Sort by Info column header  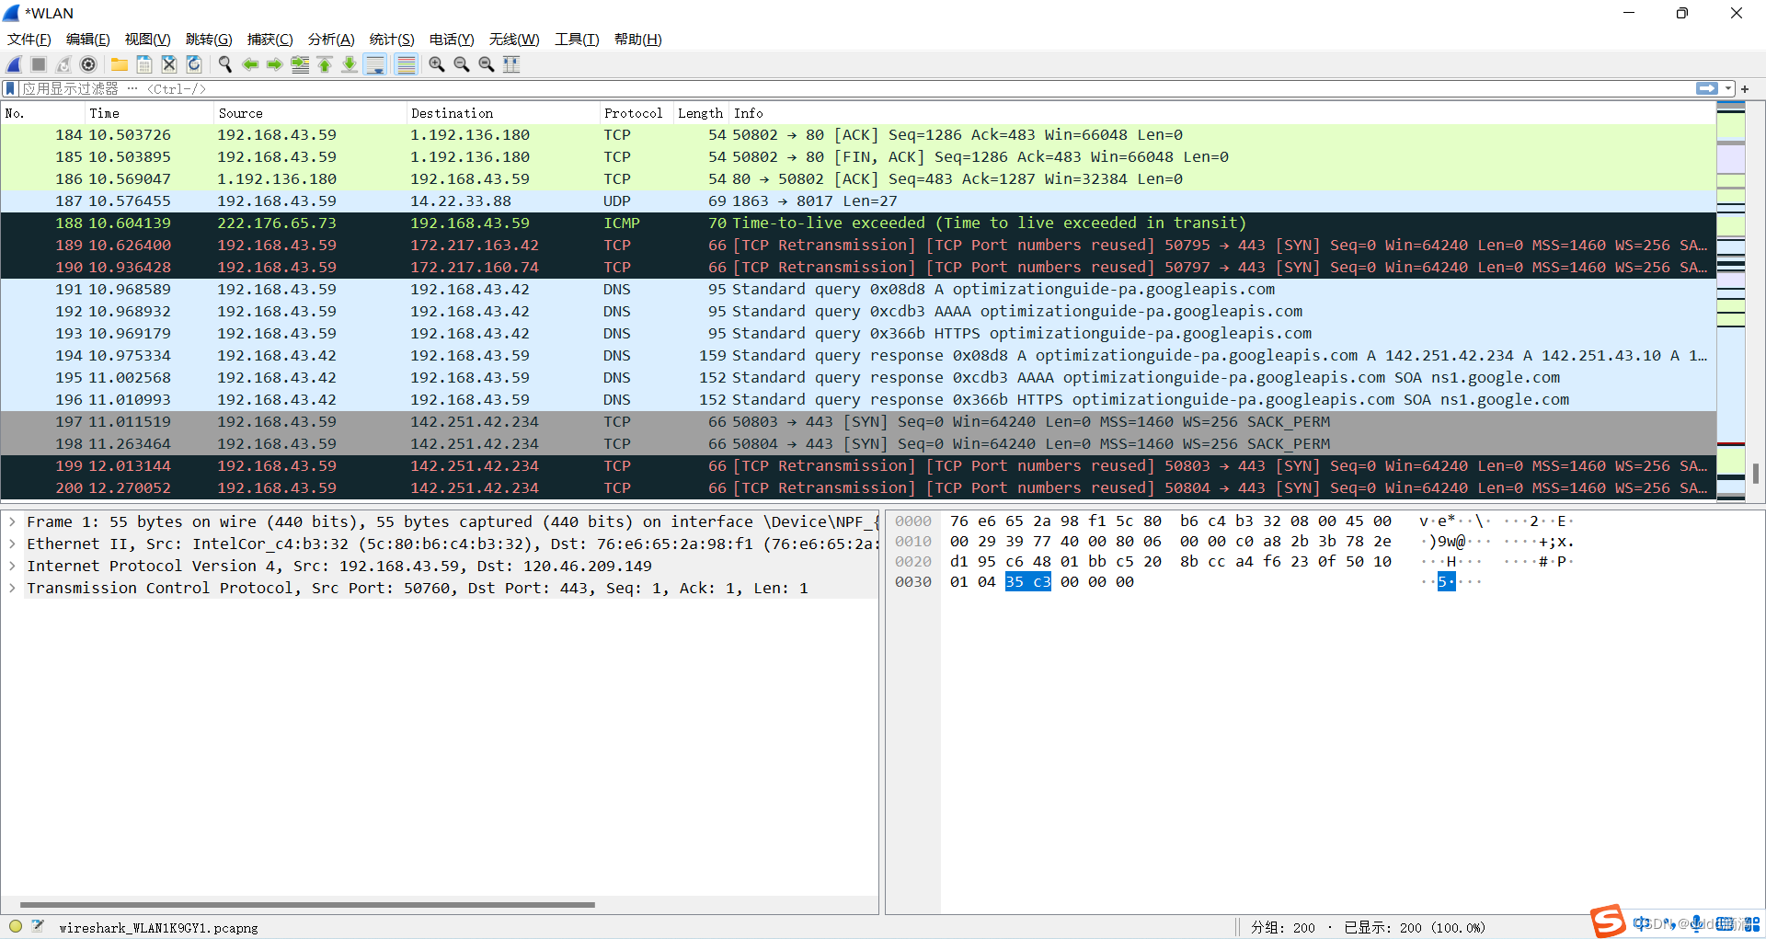tap(1222, 113)
